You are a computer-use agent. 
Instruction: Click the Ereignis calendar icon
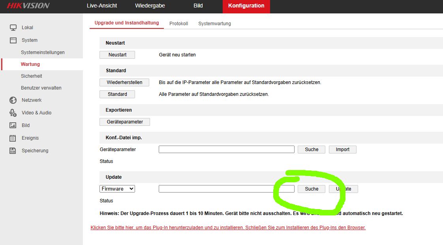tap(13, 138)
